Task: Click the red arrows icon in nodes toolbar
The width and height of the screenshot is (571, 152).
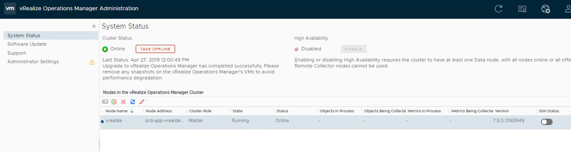Action: click(142, 102)
